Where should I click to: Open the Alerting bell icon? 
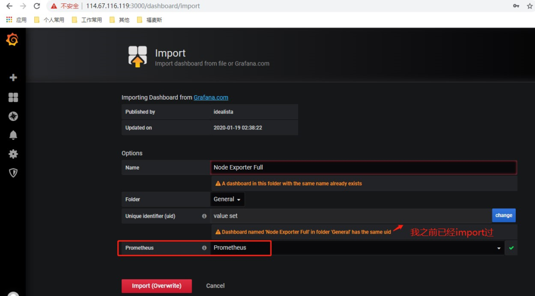[13, 135]
